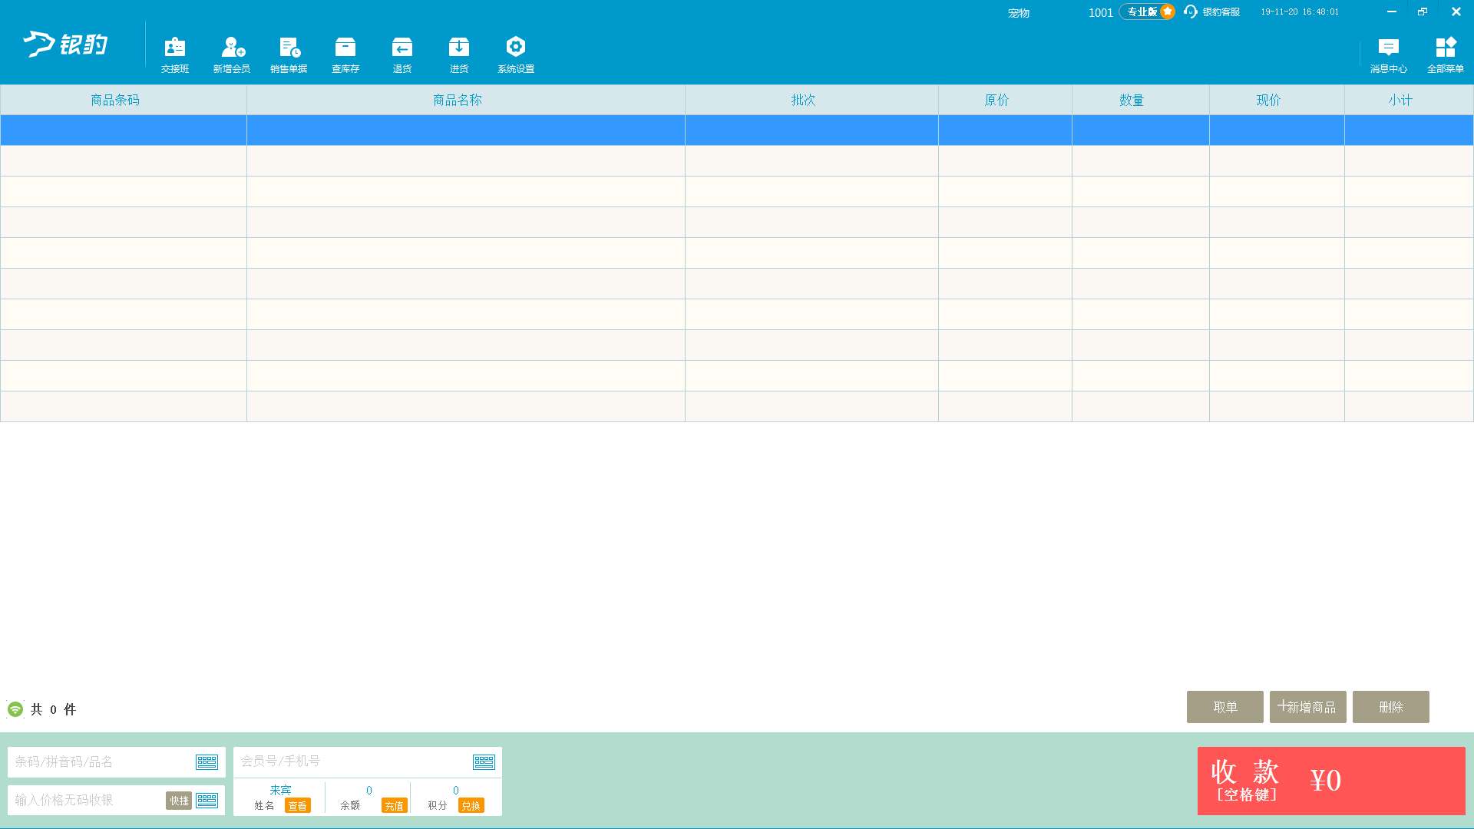Viewport: 1474px width, 829px height.
Task: Click the 充值 recharge balance tag
Action: [394, 805]
